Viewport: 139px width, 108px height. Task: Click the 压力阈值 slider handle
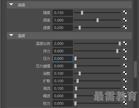(x=75, y=66)
